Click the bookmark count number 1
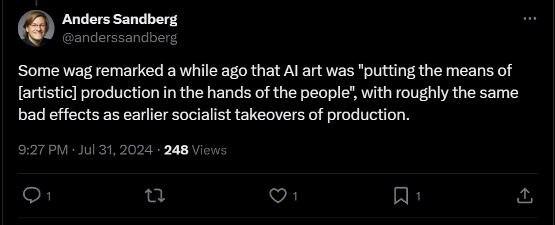Viewport: 555px width, 225px height. (x=418, y=196)
